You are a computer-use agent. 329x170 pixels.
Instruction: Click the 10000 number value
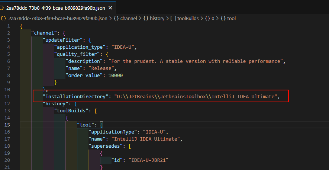[116, 76]
